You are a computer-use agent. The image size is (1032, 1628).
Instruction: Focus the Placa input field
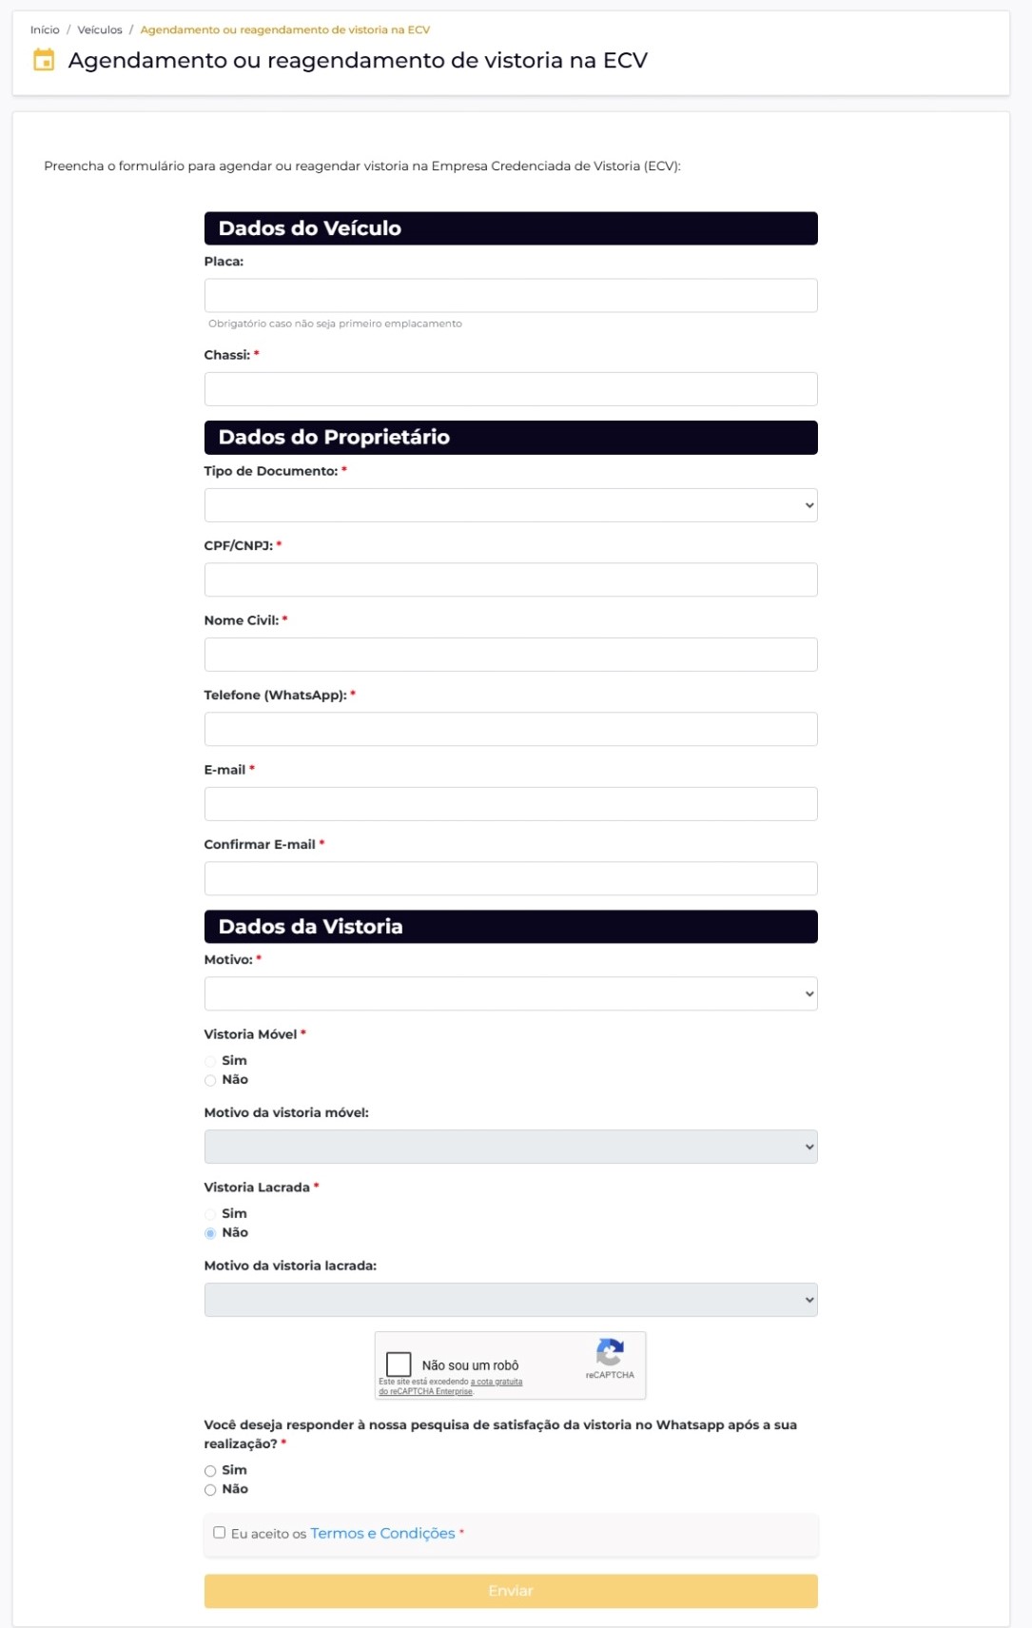click(511, 295)
